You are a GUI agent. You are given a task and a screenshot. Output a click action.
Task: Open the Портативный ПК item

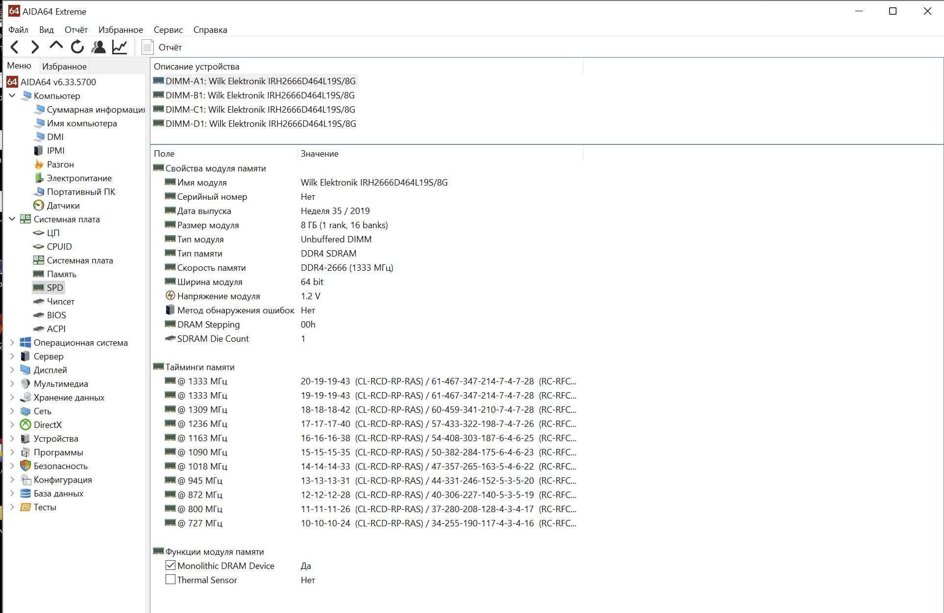(x=74, y=191)
